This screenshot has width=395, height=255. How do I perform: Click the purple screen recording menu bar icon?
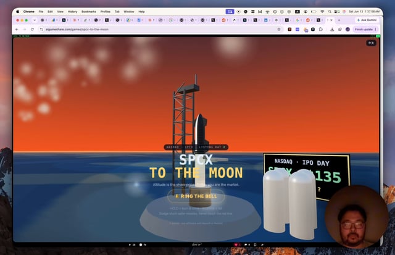[x=230, y=12]
